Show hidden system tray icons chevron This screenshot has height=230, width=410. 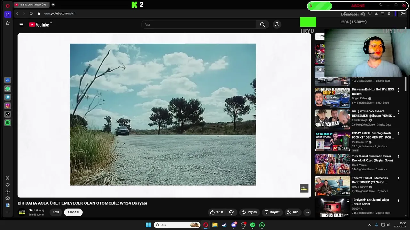point(369,225)
